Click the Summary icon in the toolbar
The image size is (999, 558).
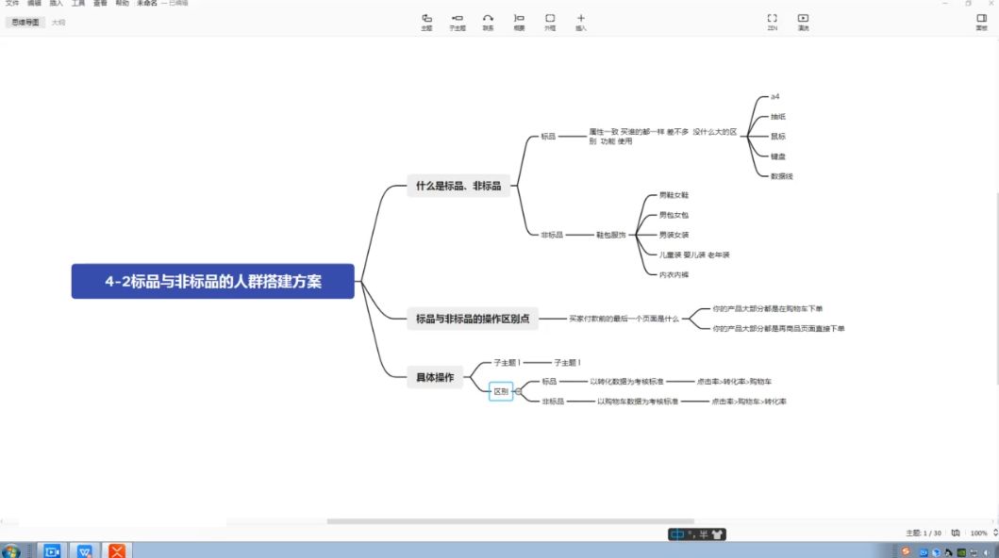(519, 19)
